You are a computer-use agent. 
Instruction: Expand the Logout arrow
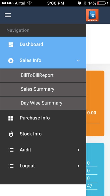coord(78,166)
